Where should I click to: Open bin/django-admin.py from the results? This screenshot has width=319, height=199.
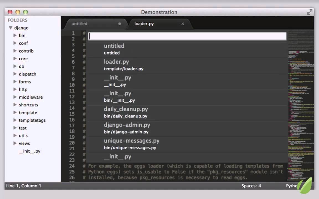point(187,129)
